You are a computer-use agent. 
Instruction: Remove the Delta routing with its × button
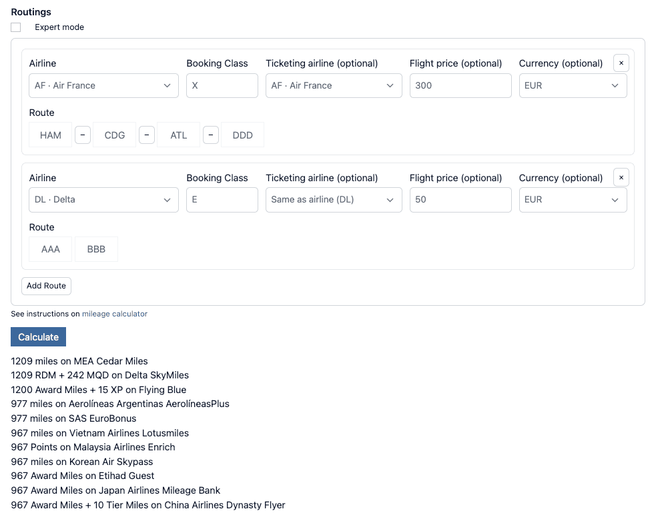coord(621,177)
